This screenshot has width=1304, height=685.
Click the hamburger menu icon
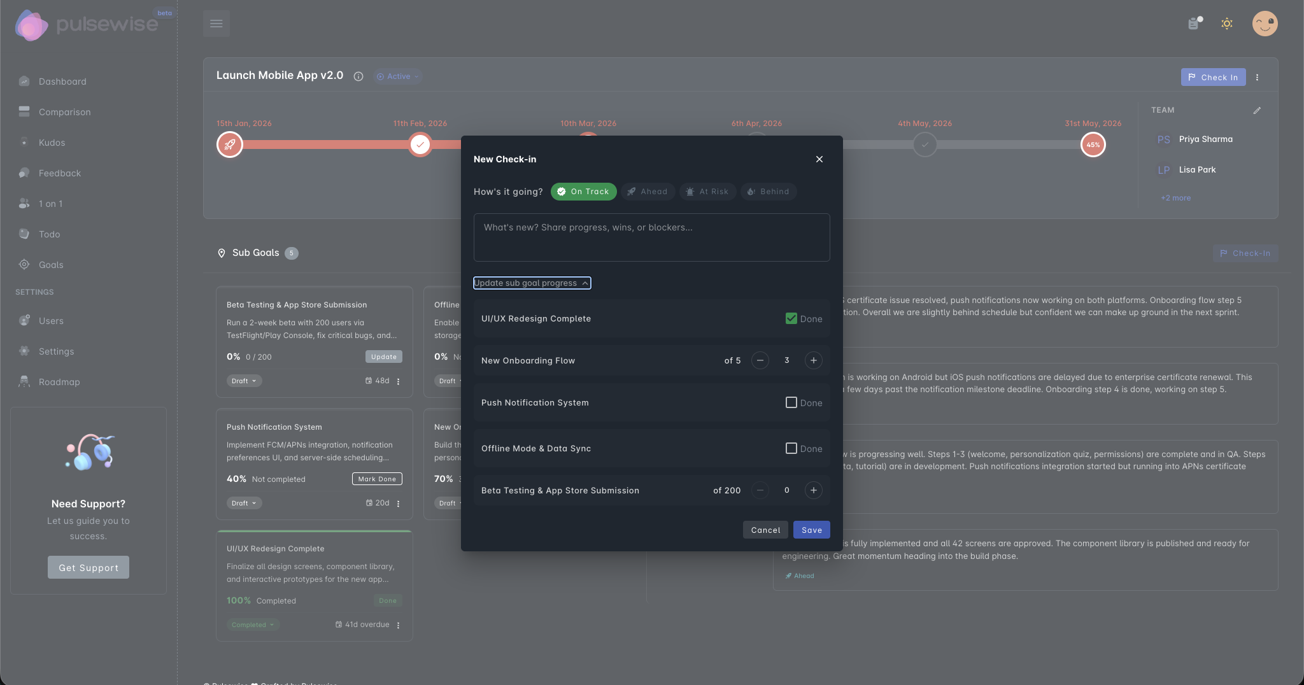coord(216,23)
